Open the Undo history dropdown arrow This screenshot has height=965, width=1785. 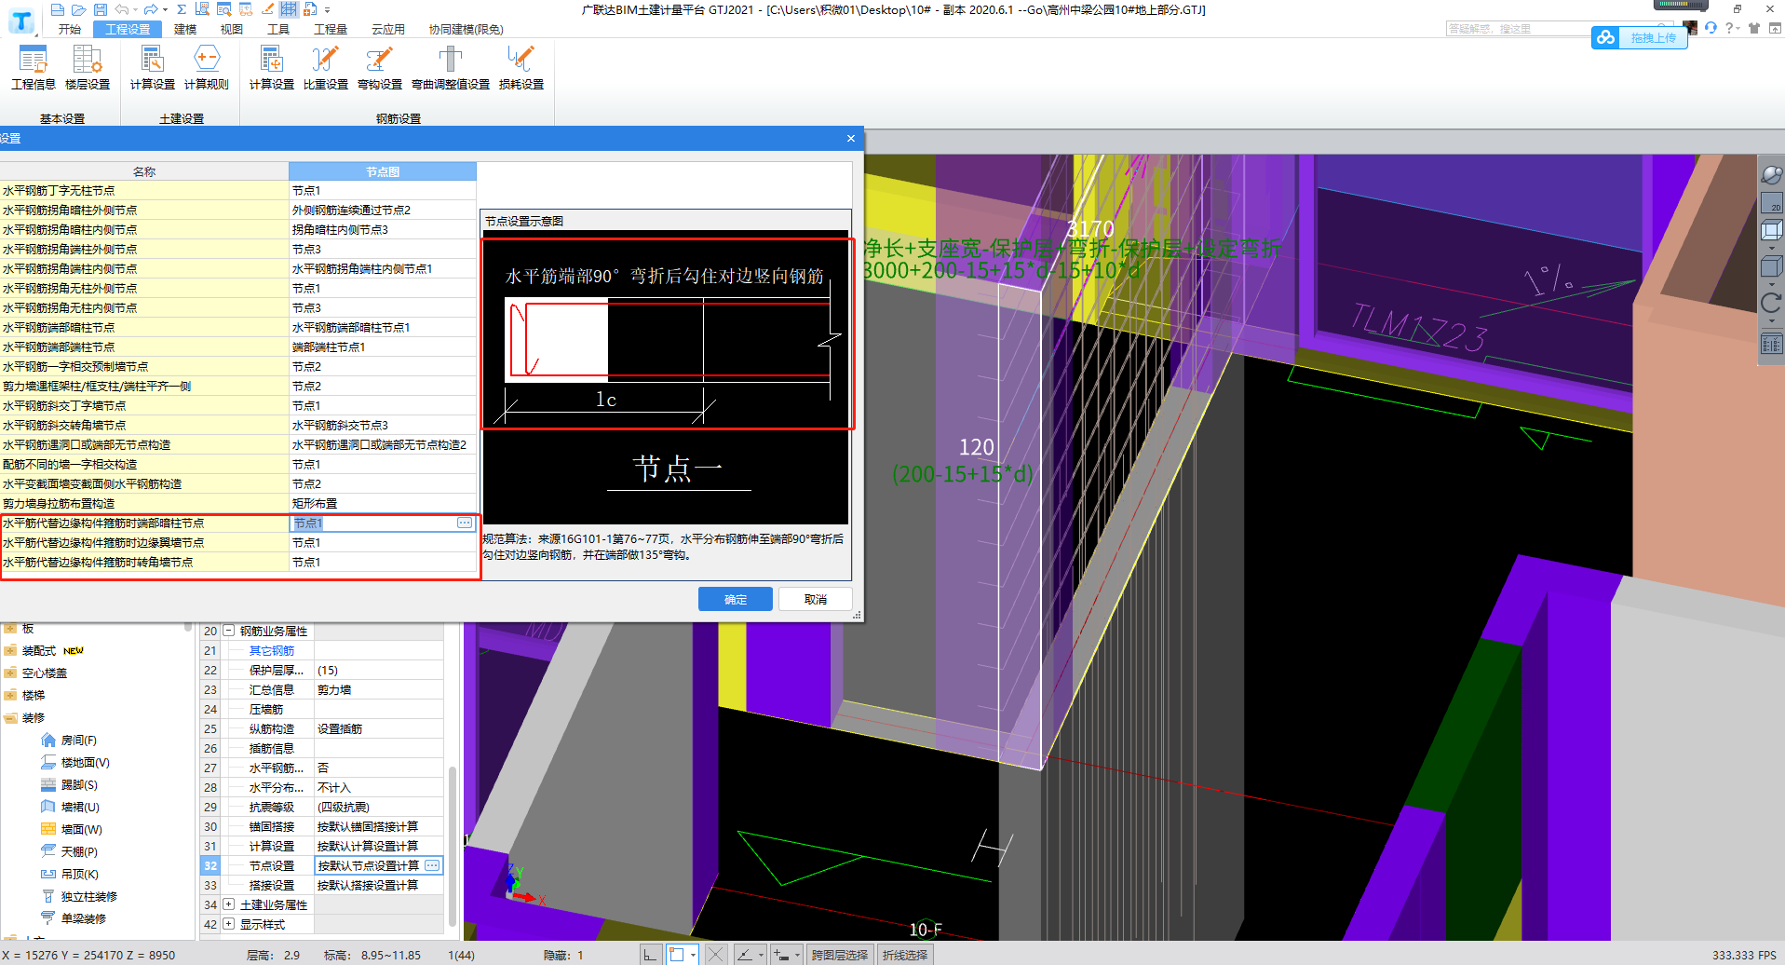point(135,10)
